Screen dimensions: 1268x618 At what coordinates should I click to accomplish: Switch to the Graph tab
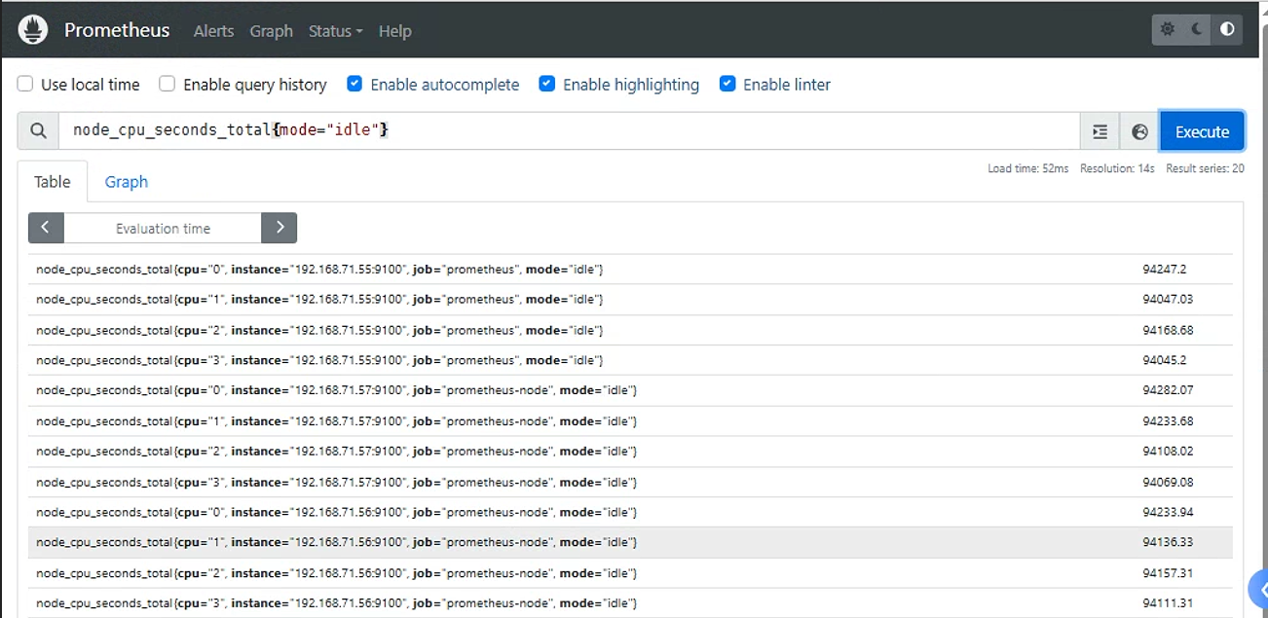pyautogui.click(x=127, y=182)
